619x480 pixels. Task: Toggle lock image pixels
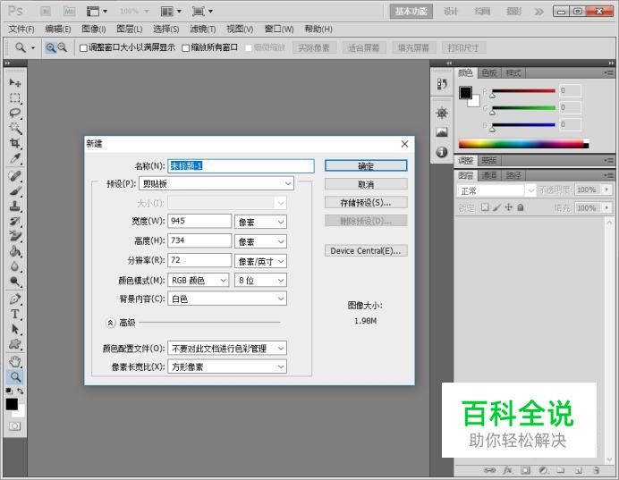click(496, 207)
